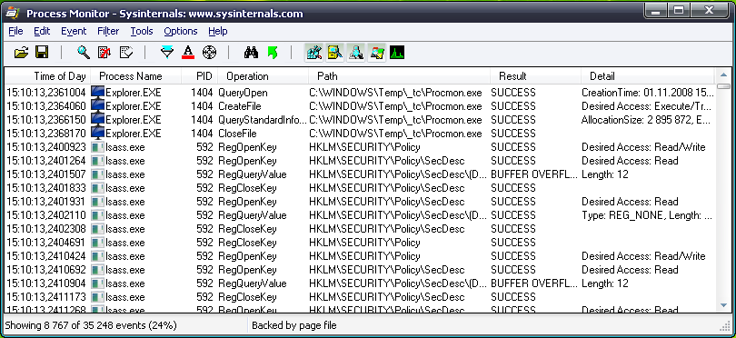Click the Clear display toolbar icon

click(x=125, y=52)
